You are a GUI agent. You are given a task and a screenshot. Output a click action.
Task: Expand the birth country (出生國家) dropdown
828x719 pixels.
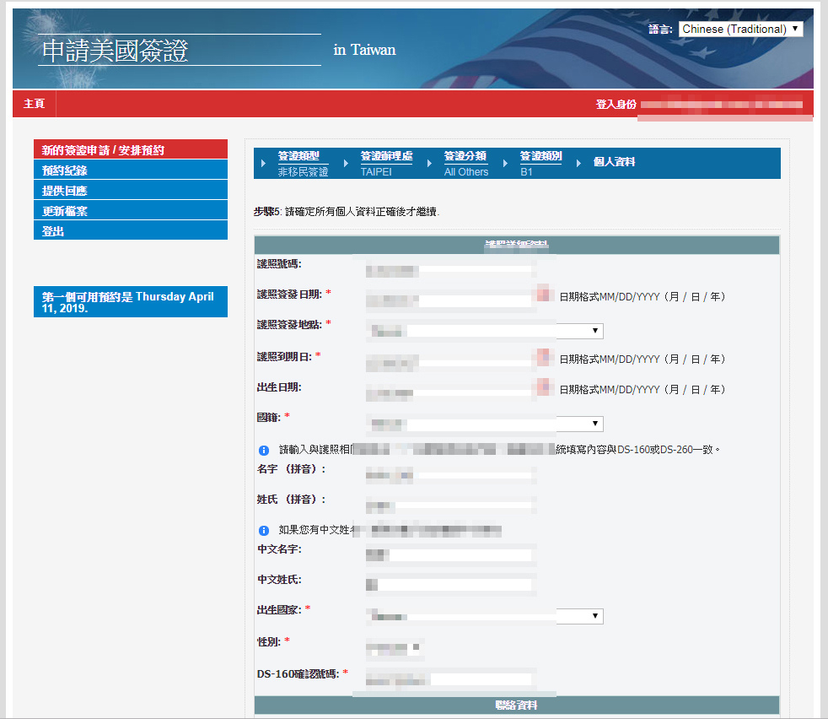[x=484, y=616]
